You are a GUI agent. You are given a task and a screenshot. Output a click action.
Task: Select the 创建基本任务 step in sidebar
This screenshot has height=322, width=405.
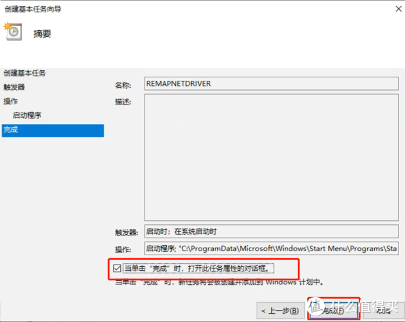[24, 73]
